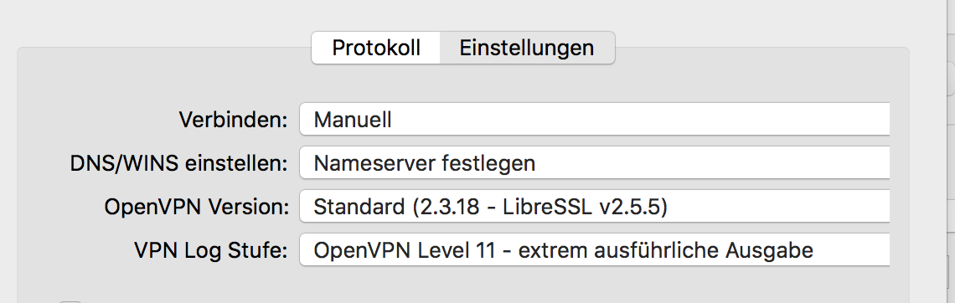Viewport: 955px width, 303px height.
Task: Expand the DNS/WINS einstellen dropdown
Action: 595,163
